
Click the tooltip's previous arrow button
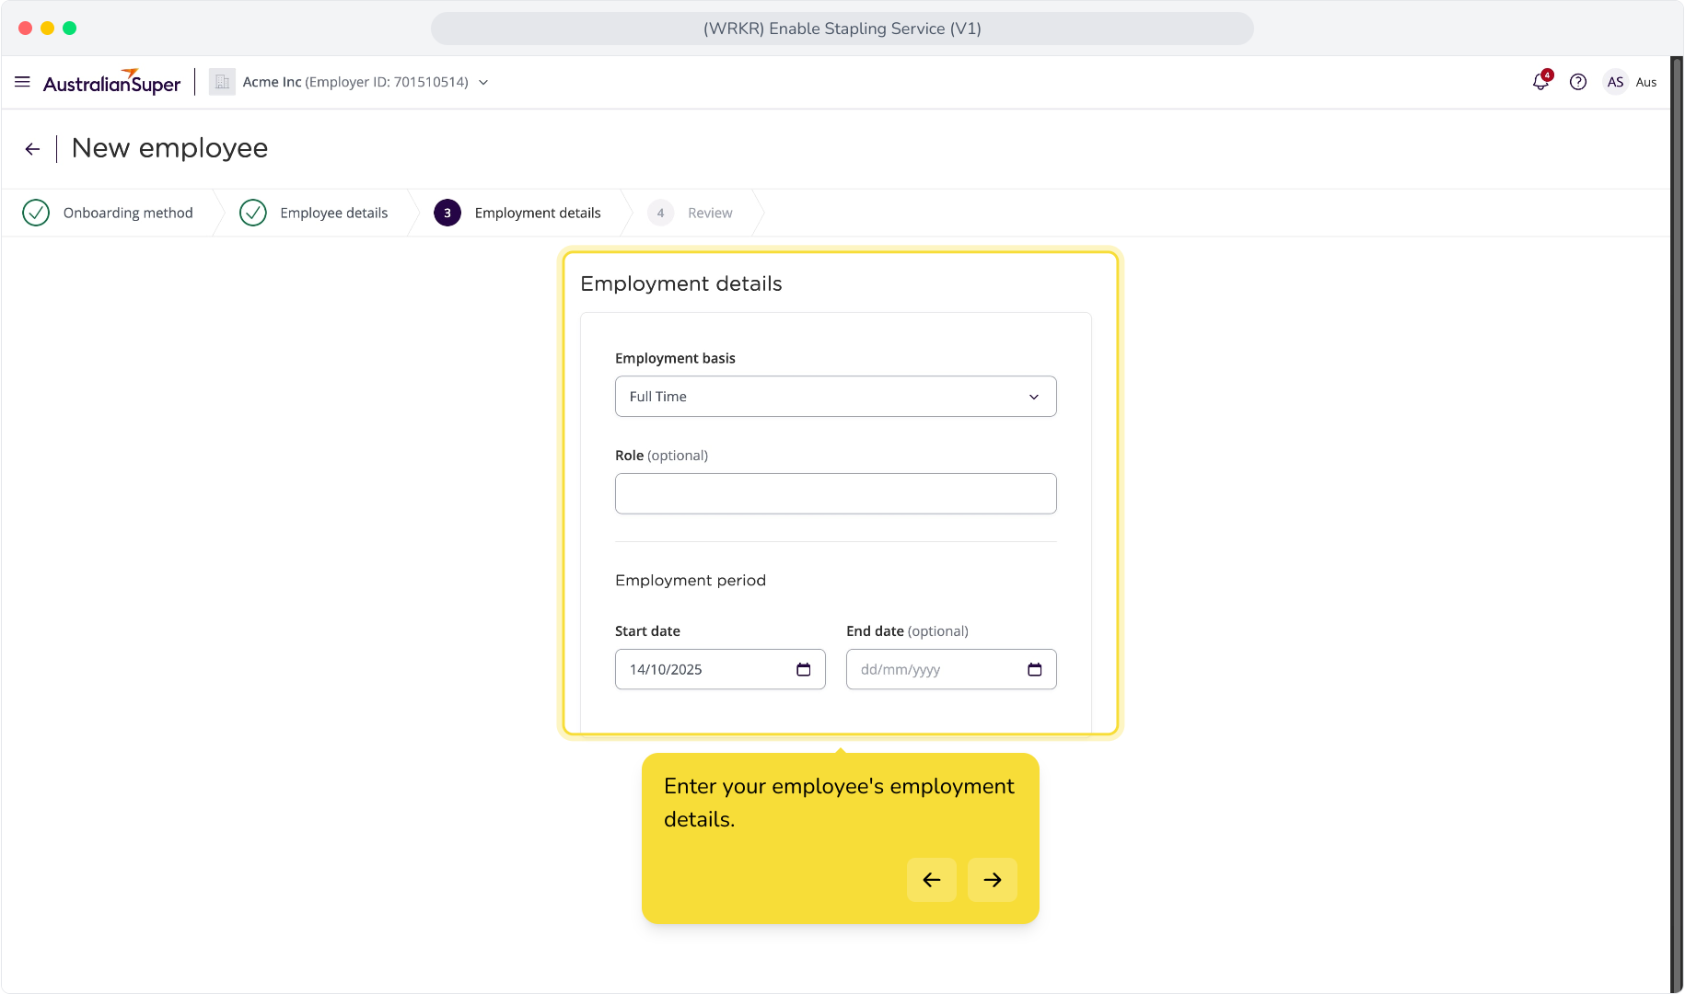pyautogui.click(x=931, y=880)
